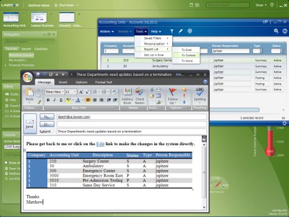Click the Check Names icon

pos(140,93)
